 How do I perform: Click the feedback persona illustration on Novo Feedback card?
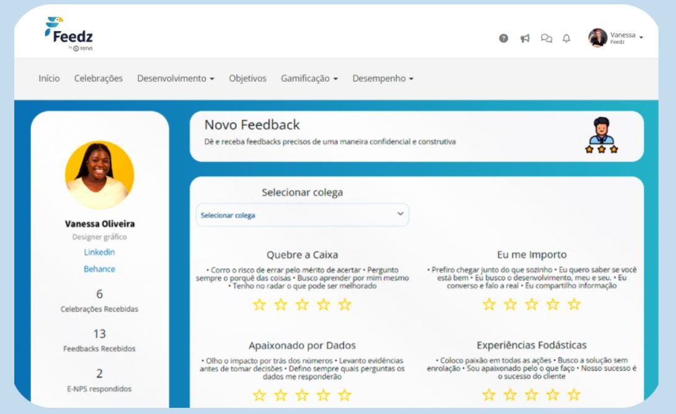click(x=602, y=136)
